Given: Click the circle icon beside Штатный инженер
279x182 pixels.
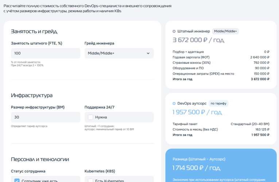Looking at the screenshot, I should pos(174,31).
